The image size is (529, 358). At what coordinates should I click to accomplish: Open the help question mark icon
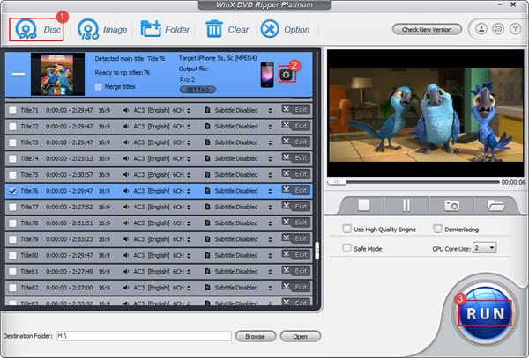tap(515, 29)
